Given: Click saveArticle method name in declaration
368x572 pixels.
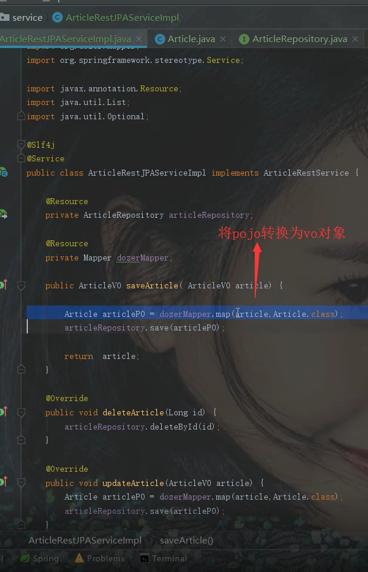Looking at the screenshot, I should pyautogui.click(x=152, y=285).
